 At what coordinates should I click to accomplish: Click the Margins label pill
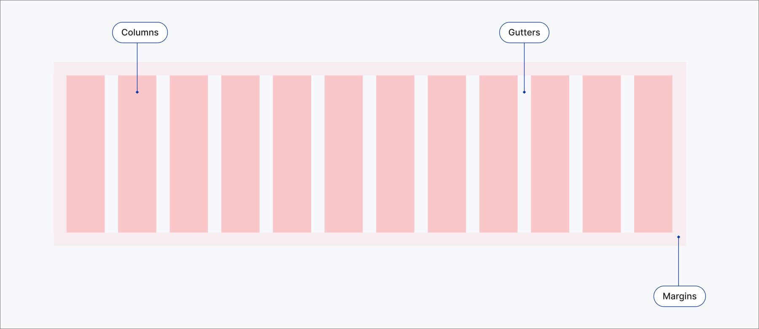coord(679,296)
